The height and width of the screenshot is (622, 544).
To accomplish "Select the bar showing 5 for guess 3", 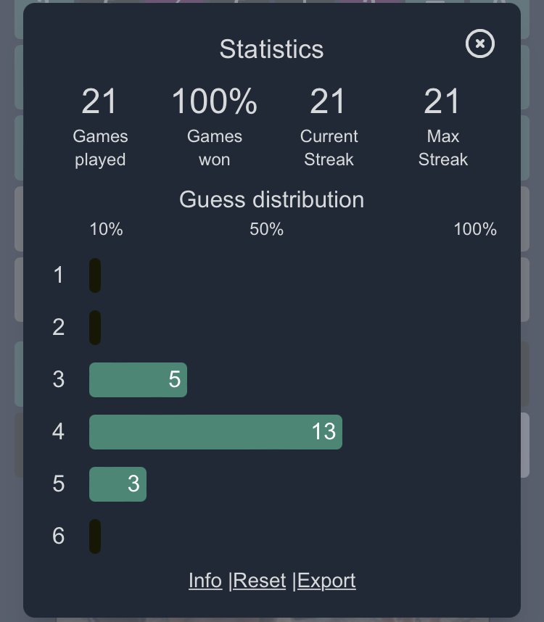I will 138,380.
